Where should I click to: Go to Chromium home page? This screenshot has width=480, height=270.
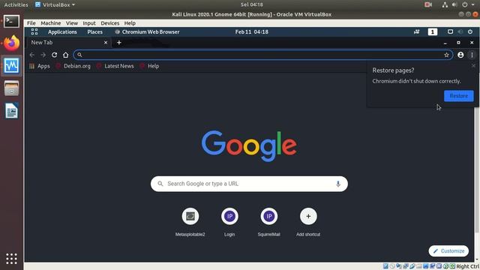tap(65, 55)
